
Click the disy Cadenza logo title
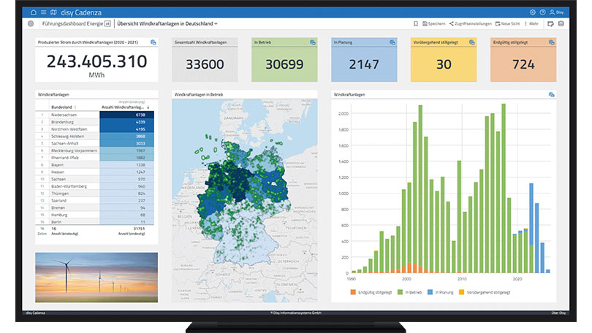pyautogui.click(x=81, y=12)
